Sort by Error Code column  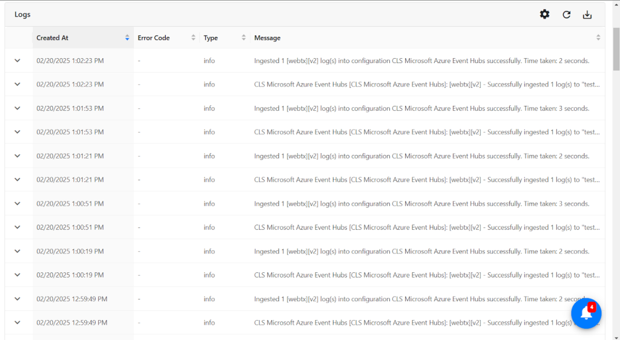click(x=193, y=38)
